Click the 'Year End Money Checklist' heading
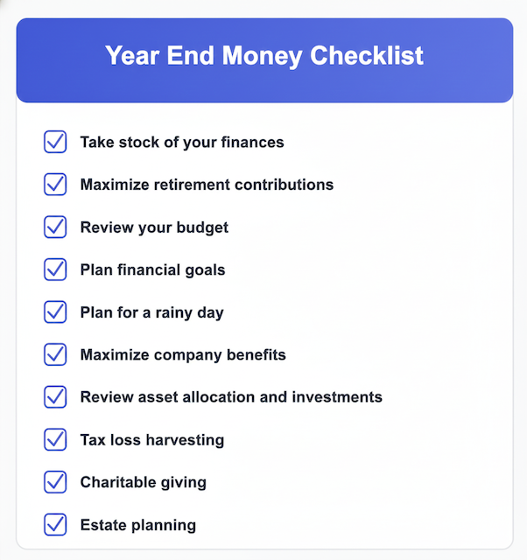Screen dimensions: 527x560 pos(264,56)
